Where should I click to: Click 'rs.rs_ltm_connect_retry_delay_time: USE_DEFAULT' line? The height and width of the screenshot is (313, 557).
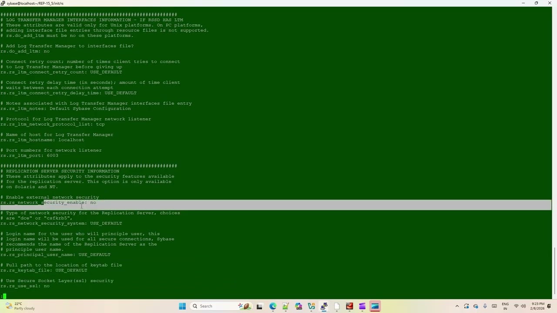click(68, 93)
